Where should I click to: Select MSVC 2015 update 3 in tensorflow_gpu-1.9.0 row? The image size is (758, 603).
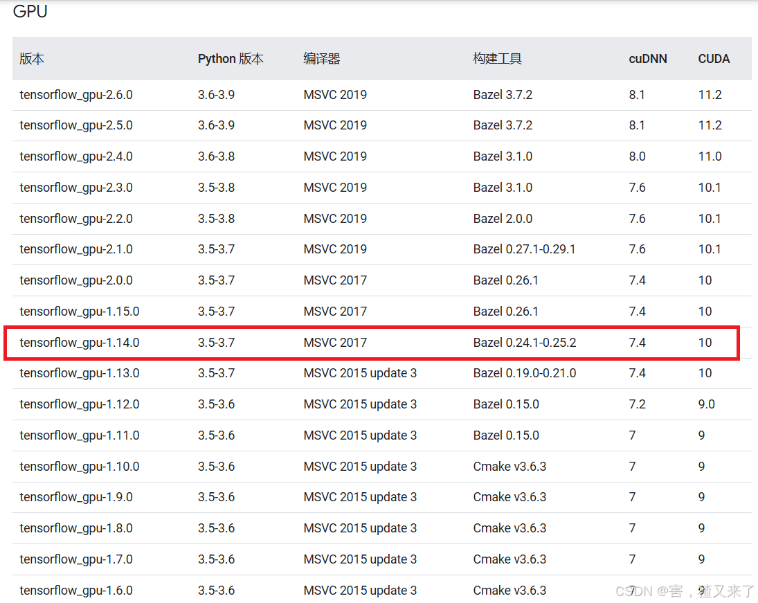pyautogui.click(x=360, y=497)
